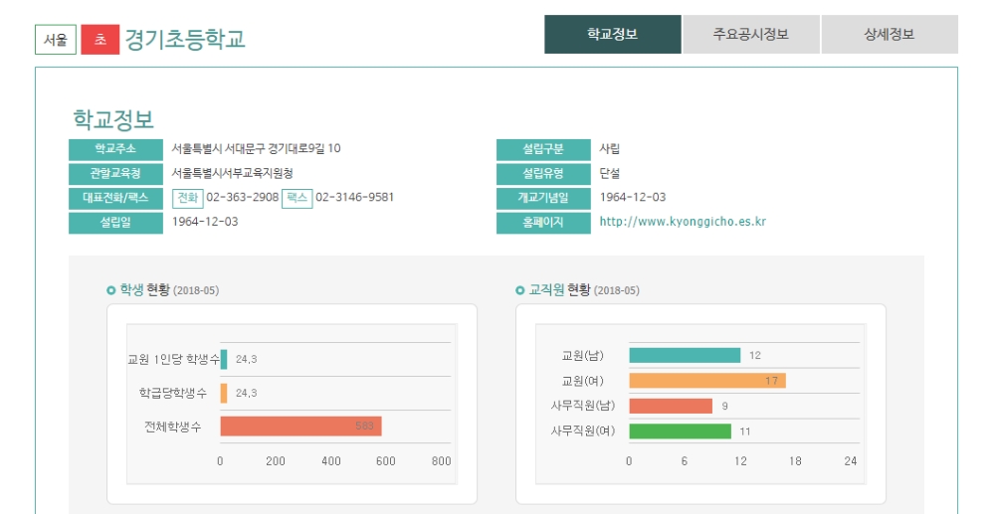Screen dimensions: 995x514
Task: Click the green 사무직원(여) bar
Action: [x=681, y=431]
